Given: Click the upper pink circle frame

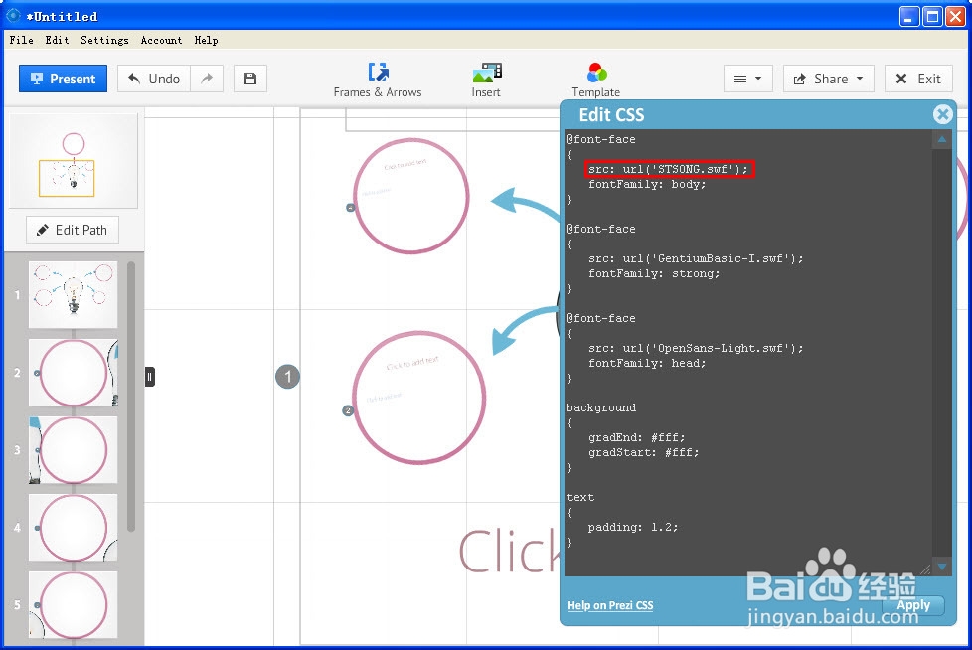Looking at the screenshot, I should pos(411,196).
